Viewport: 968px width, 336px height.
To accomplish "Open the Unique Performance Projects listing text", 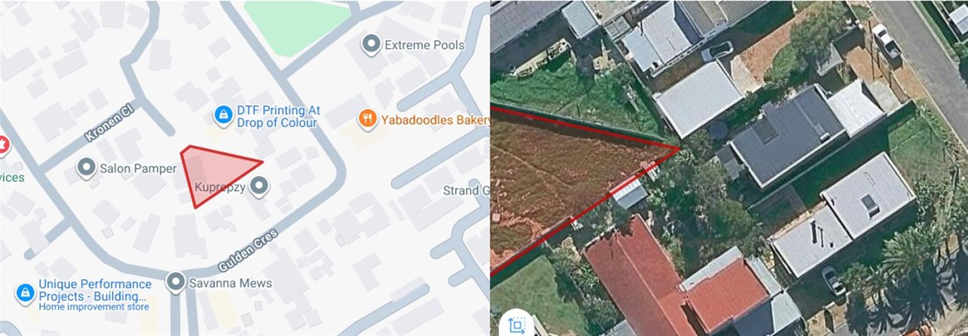I will tap(95, 295).
